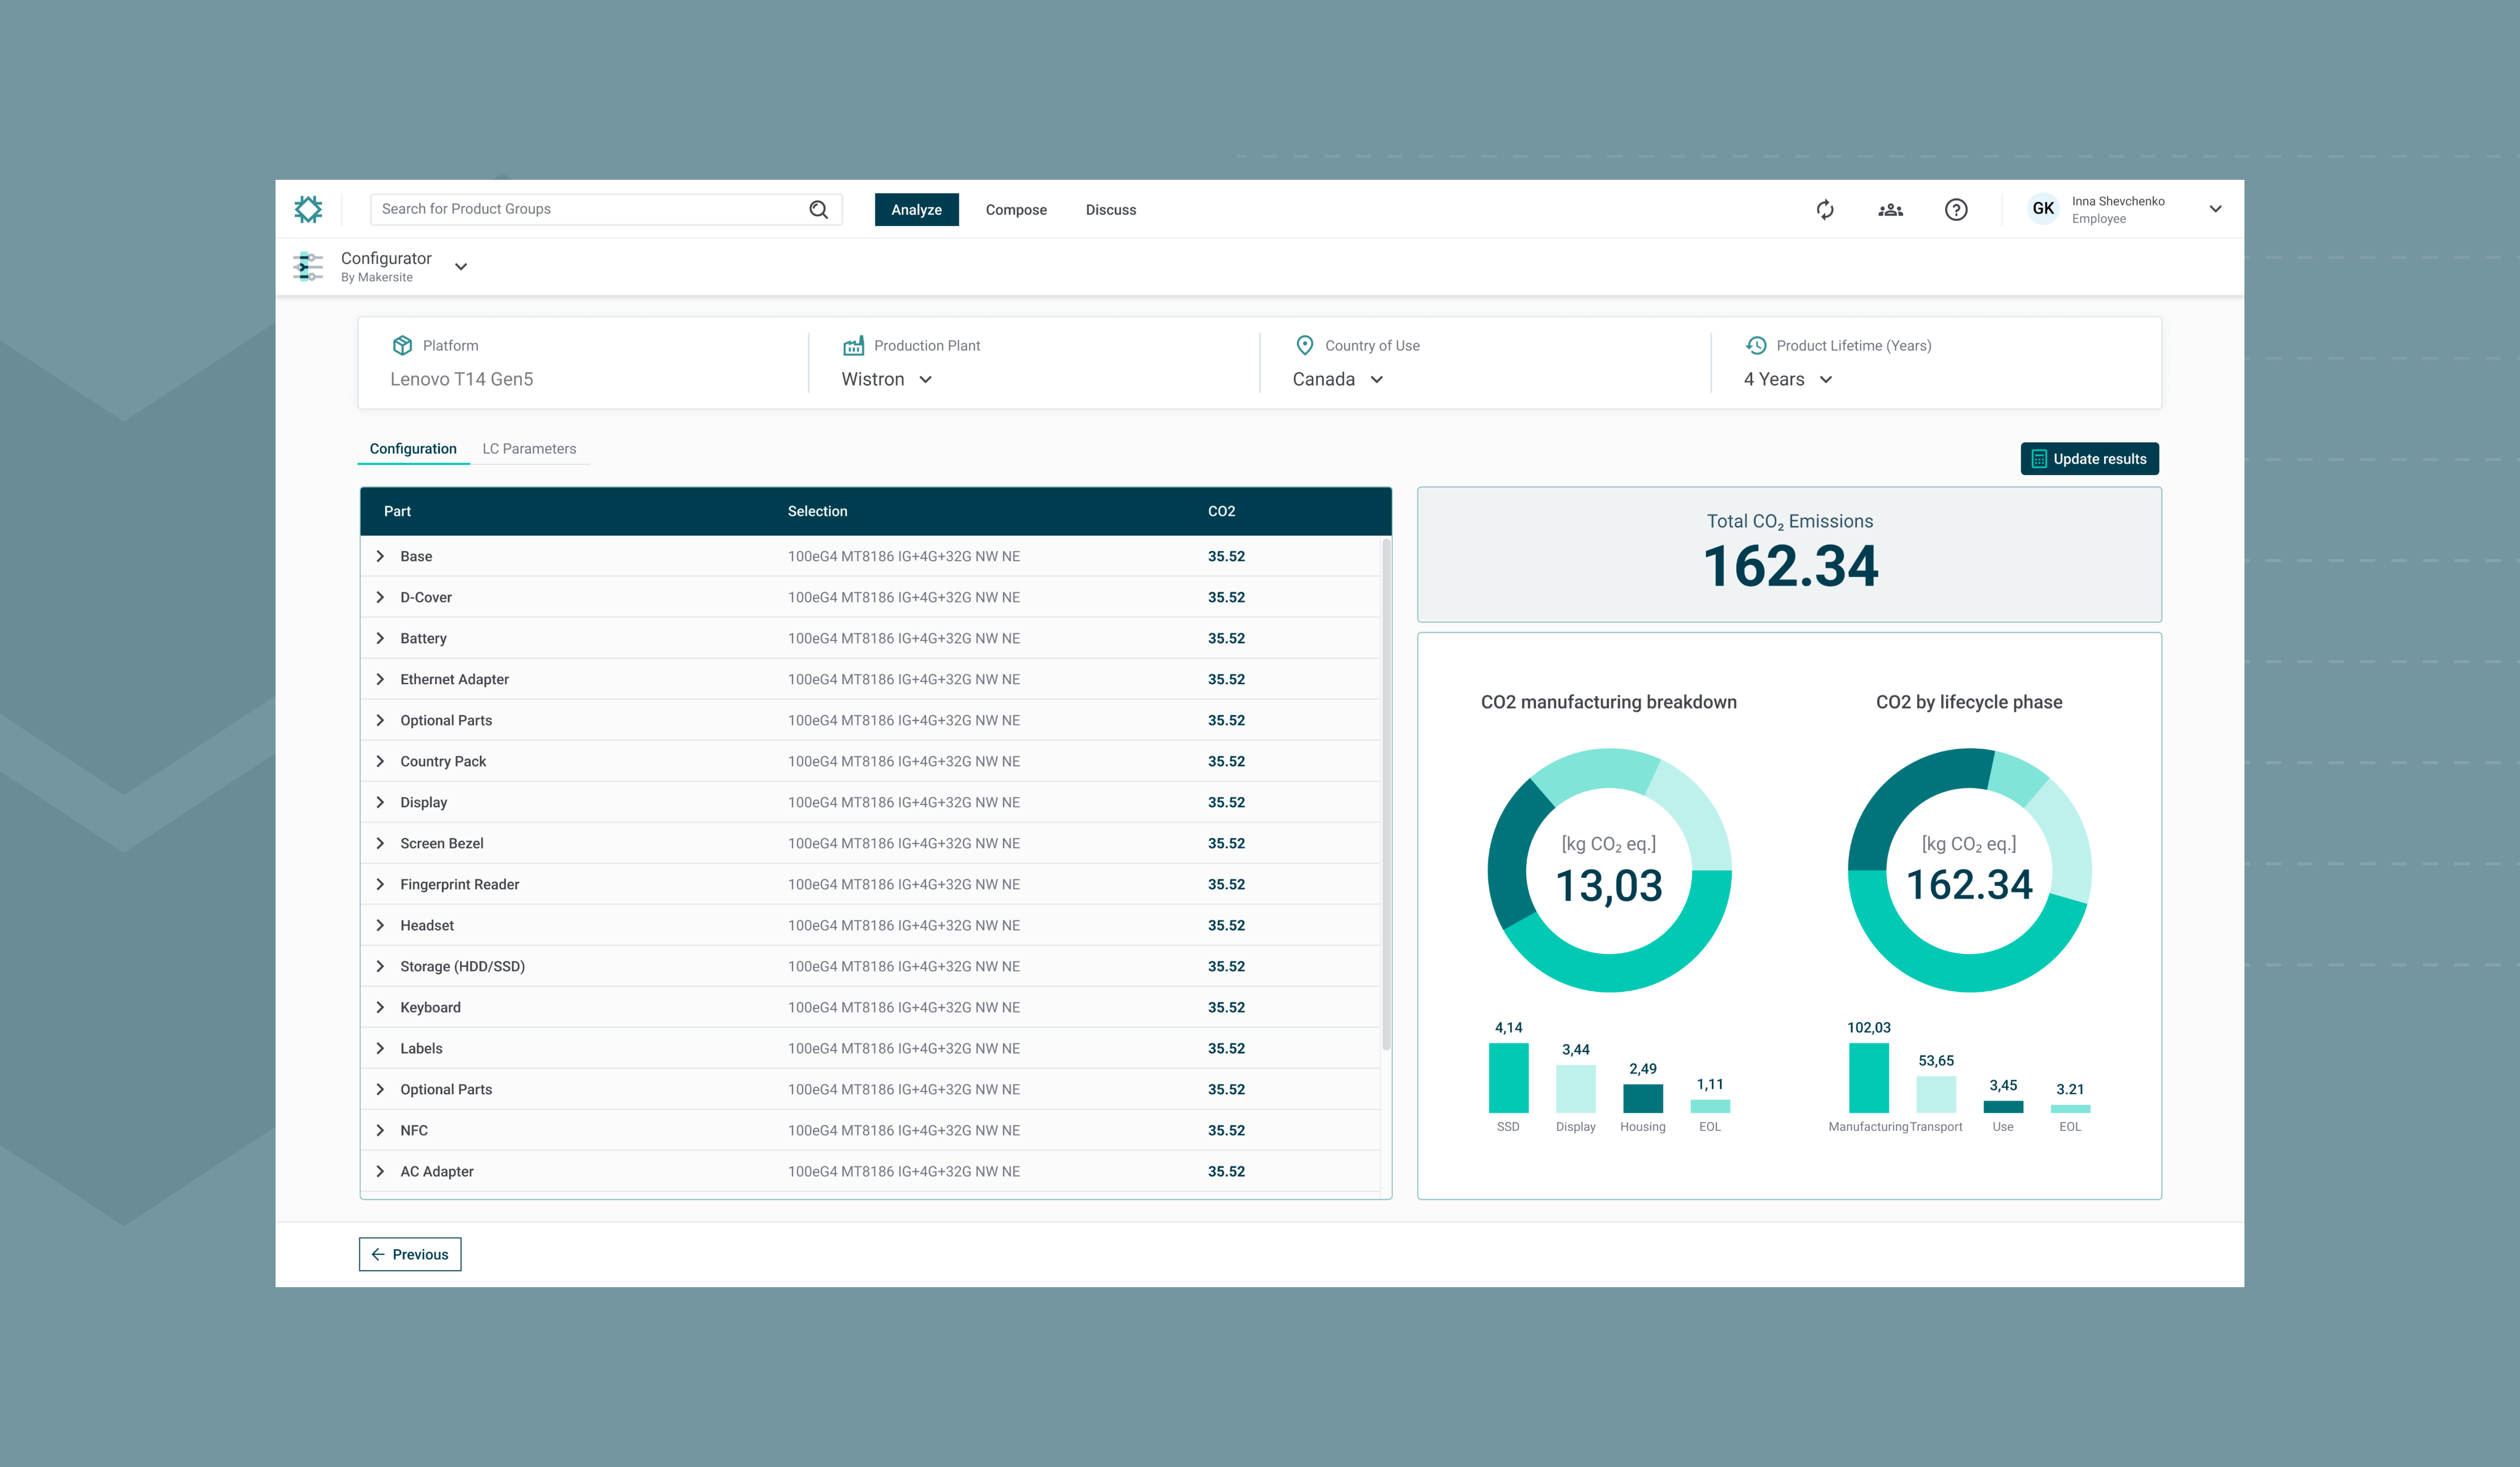2520x1467 pixels.
Task: Expand the Labels row
Action: pyautogui.click(x=380, y=1048)
